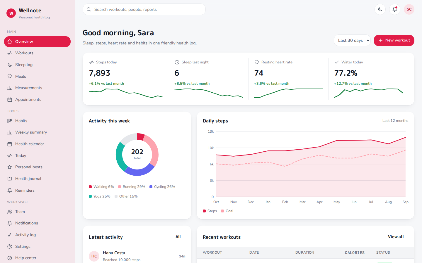
Task: Open Measurements from the sidebar
Action: (x=37, y=88)
